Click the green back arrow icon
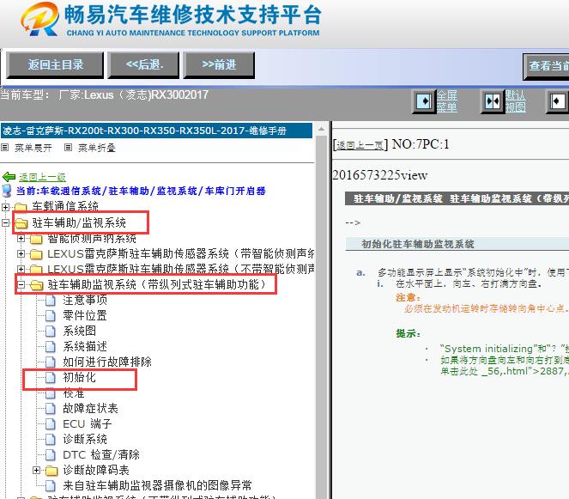This screenshot has height=499, width=569. coord(9,177)
